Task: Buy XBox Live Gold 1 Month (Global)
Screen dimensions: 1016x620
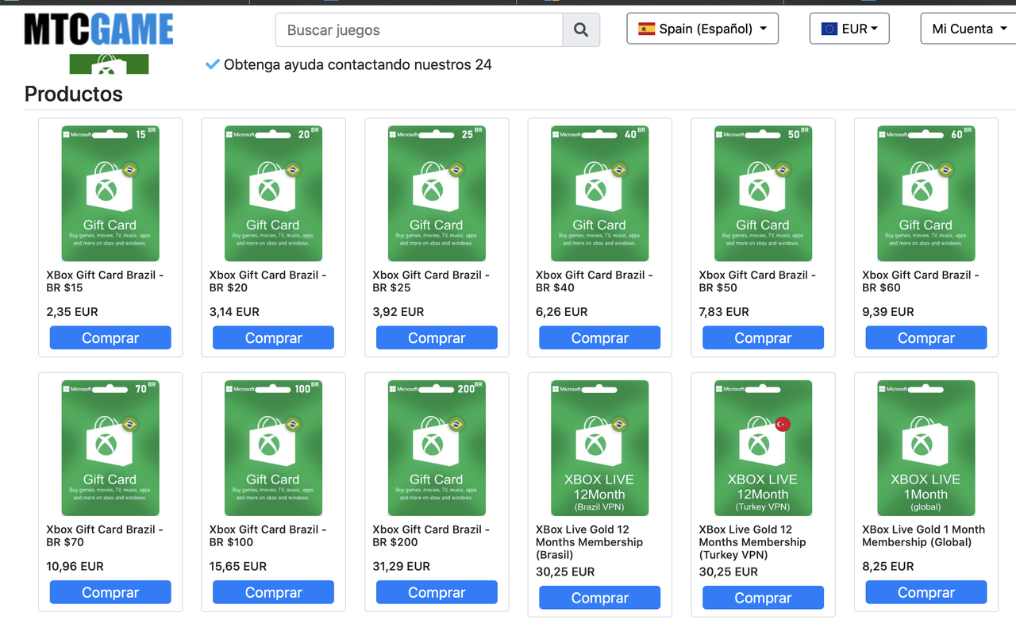Action: click(x=926, y=592)
